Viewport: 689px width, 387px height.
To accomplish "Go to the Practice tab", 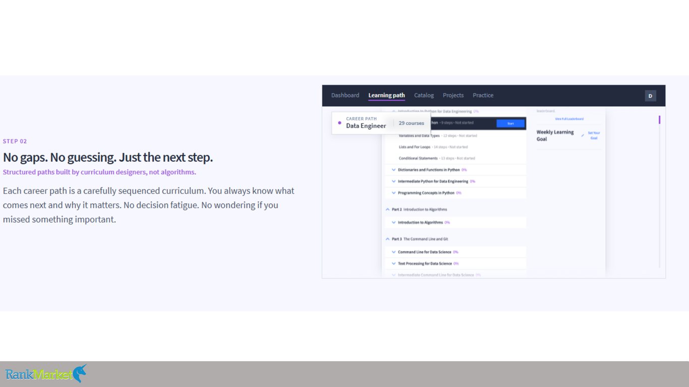I will [x=483, y=95].
